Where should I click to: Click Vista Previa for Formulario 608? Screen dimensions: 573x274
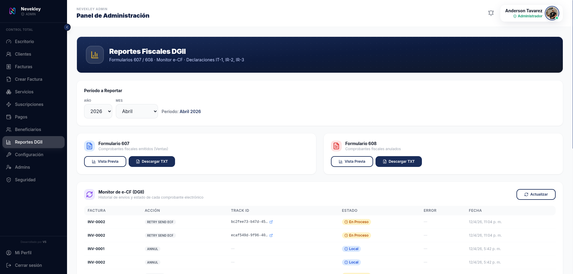[x=352, y=162]
